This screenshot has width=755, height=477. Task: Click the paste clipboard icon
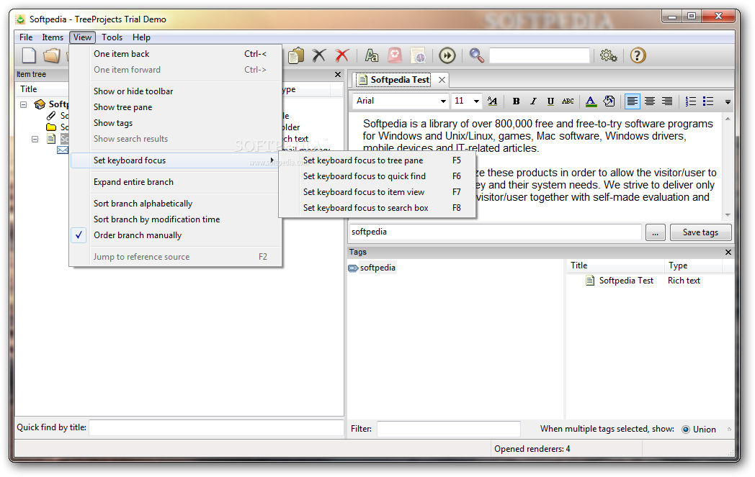click(296, 56)
